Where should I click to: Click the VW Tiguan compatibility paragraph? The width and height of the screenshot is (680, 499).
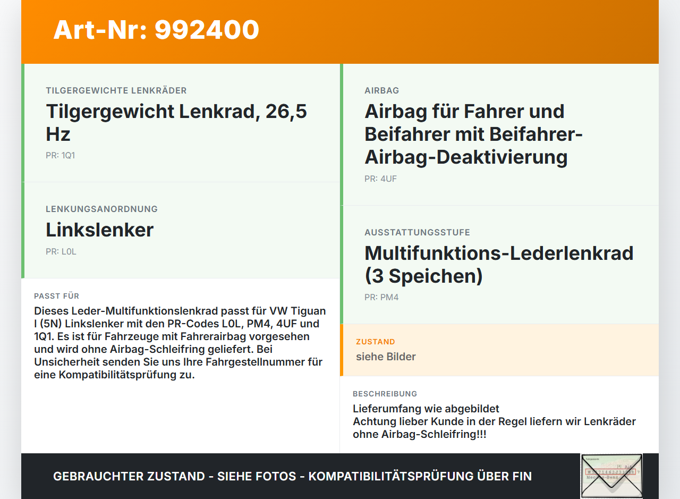point(180,343)
